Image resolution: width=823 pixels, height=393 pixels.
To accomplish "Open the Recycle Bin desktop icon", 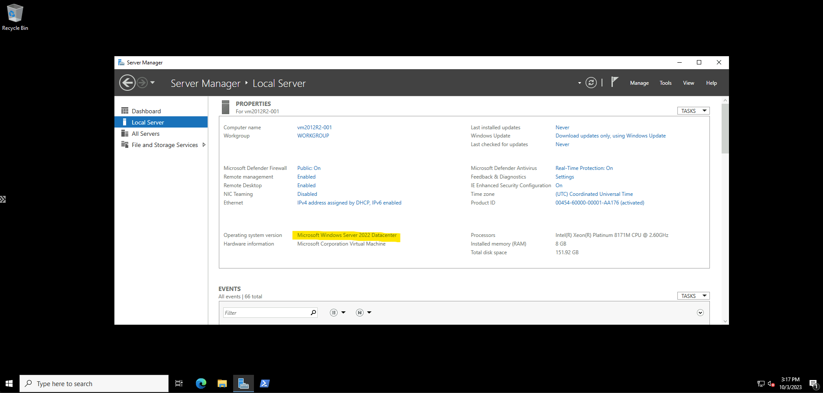I will (15, 17).
